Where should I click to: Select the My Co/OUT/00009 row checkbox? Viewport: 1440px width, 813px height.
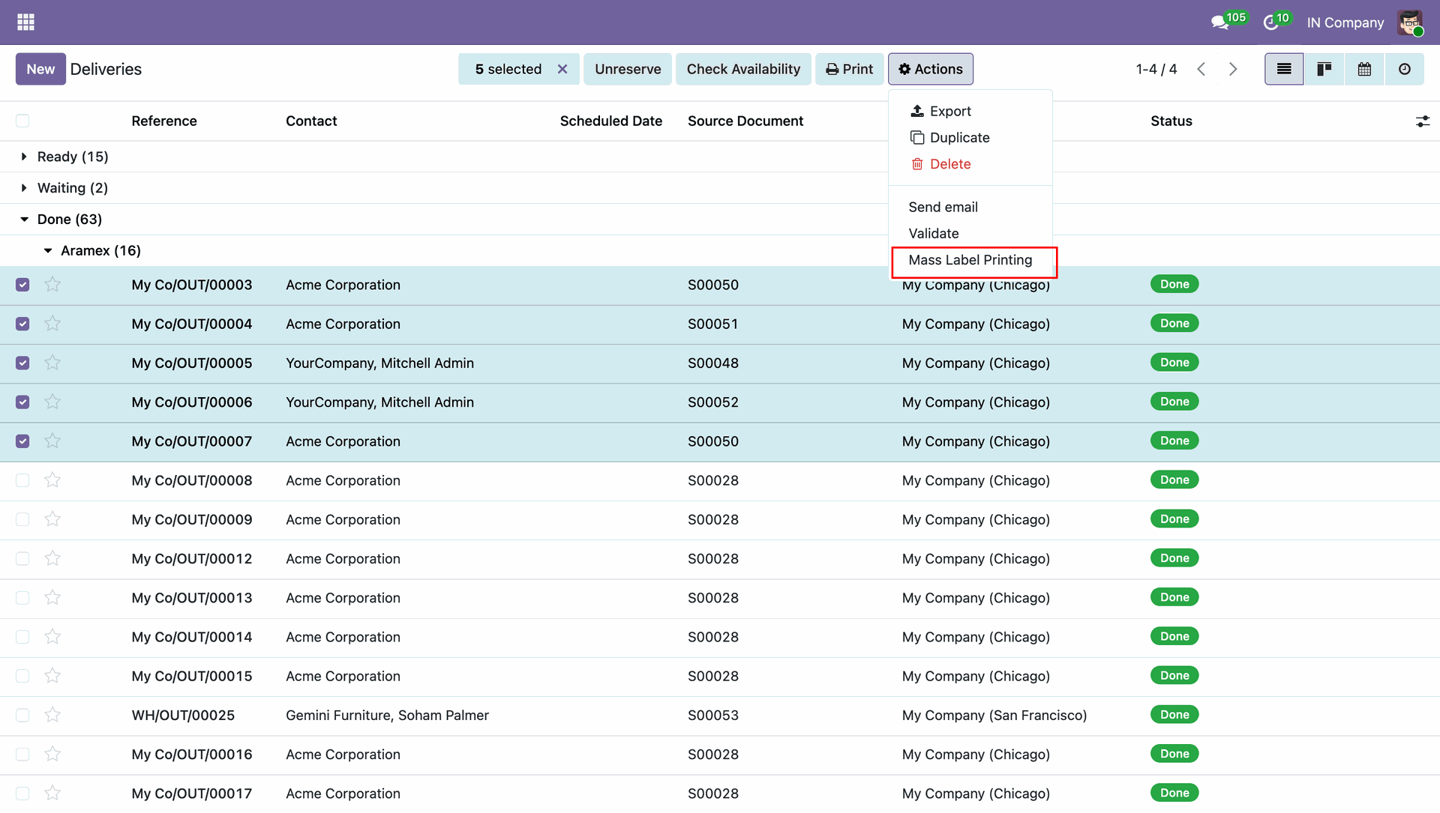(x=22, y=519)
